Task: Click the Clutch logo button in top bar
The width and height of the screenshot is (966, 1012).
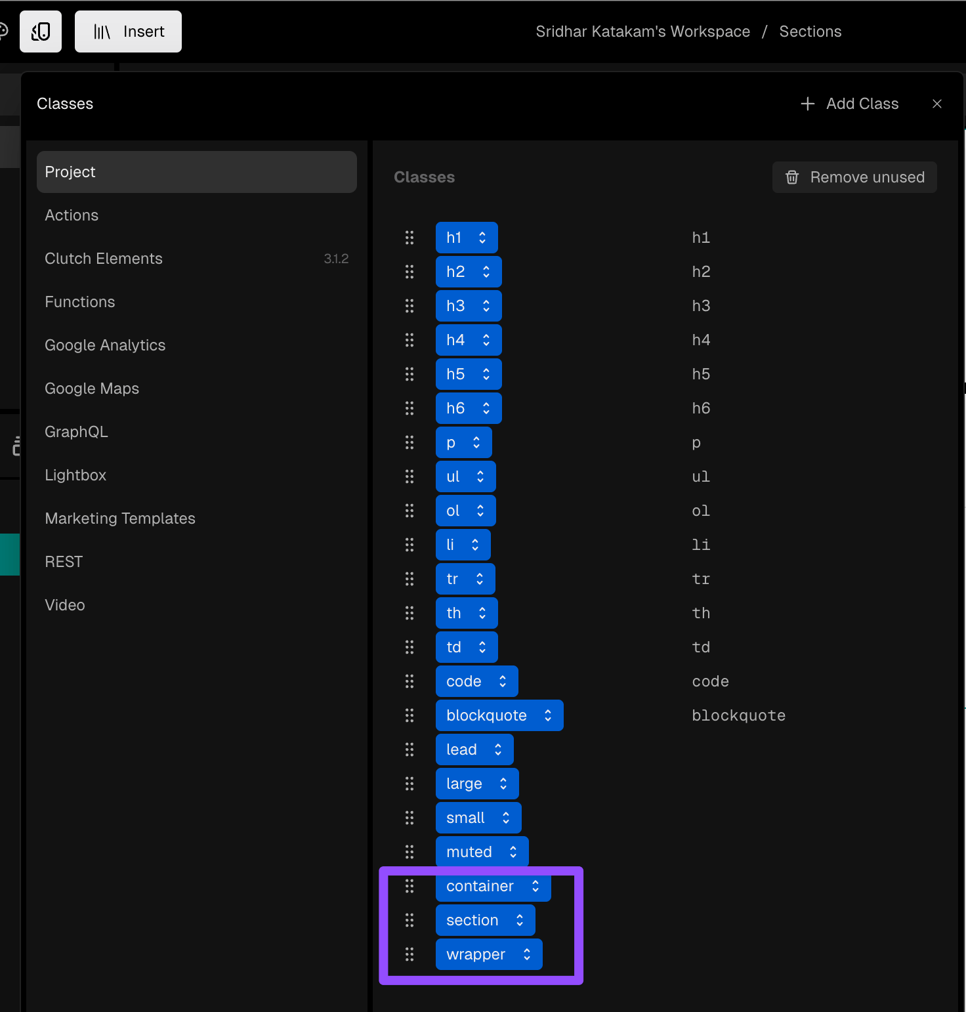Action: (41, 32)
